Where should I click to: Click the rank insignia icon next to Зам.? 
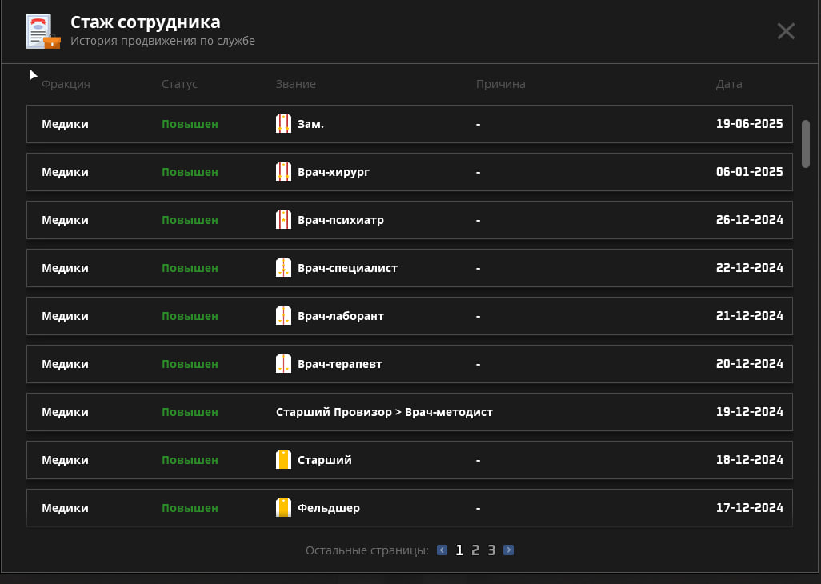pos(283,123)
